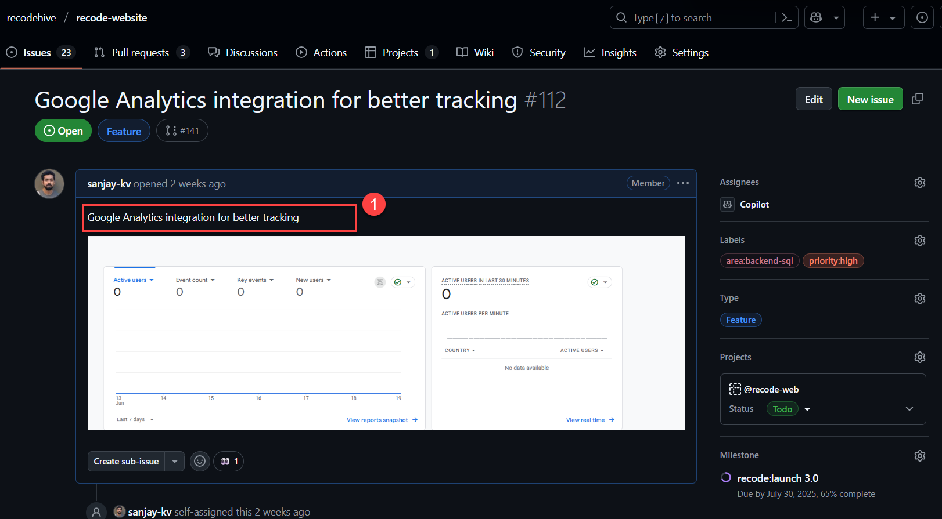This screenshot has height=519, width=942.
Task: Open the issues circle icon in header
Action: pyautogui.click(x=922, y=18)
